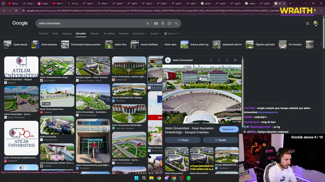Open the preview title link about Kampüs İmkanları
The image size is (325, 182).
click(189, 130)
